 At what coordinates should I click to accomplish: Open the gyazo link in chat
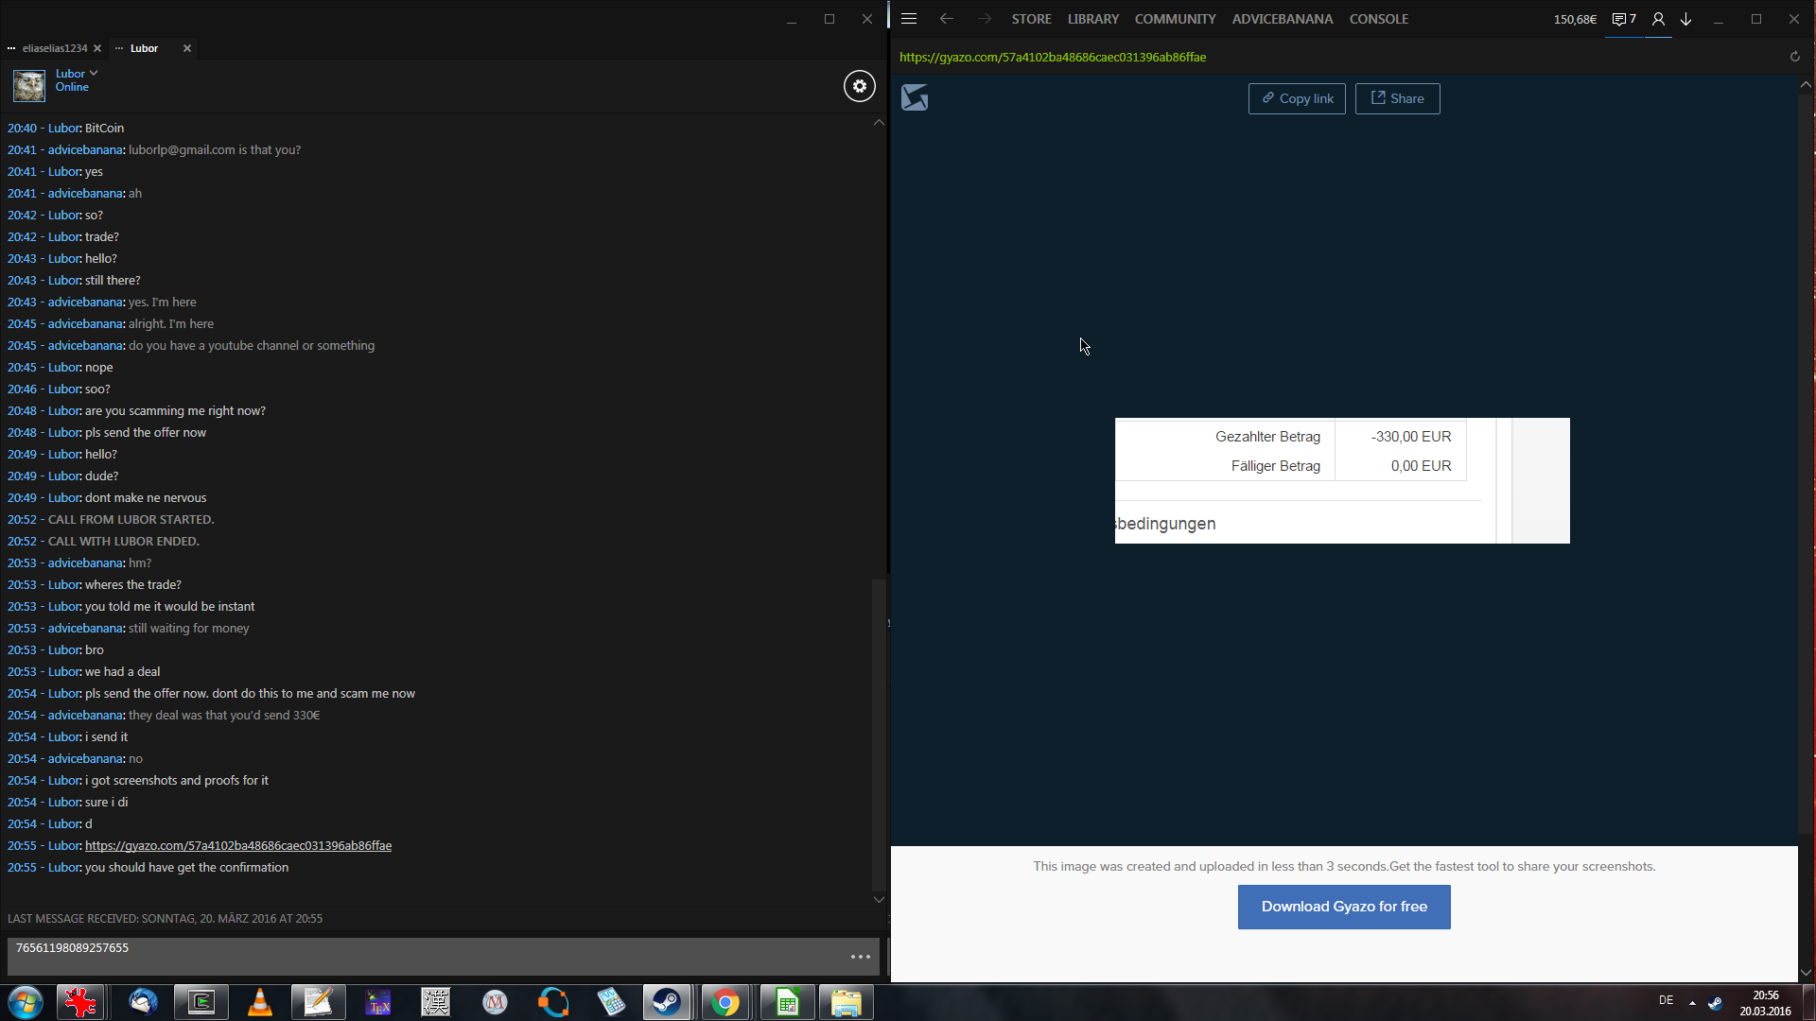tap(237, 846)
